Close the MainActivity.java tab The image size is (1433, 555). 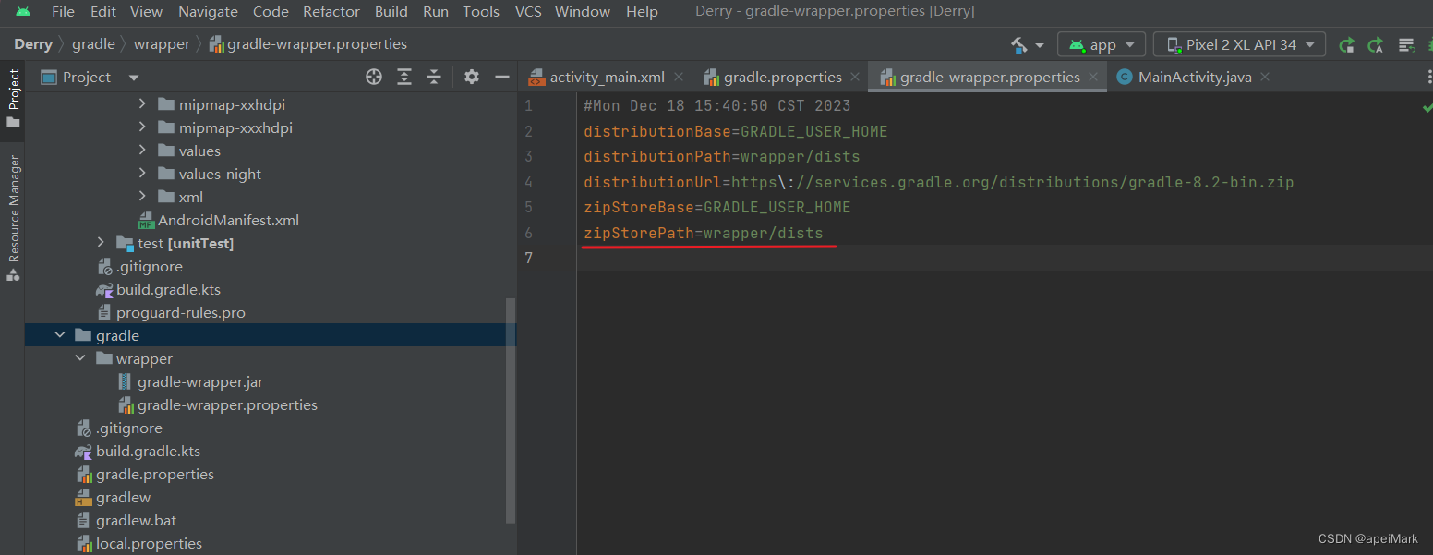pyautogui.click(x=1265, y=78)
